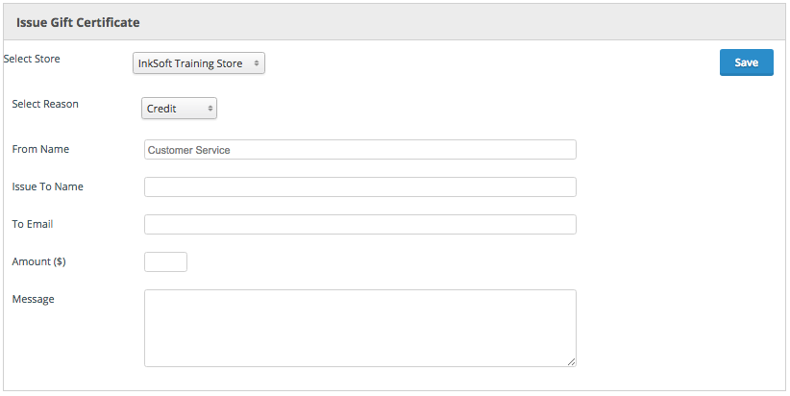
Task: Click the Amount ($) label
Action: point(38,261)
